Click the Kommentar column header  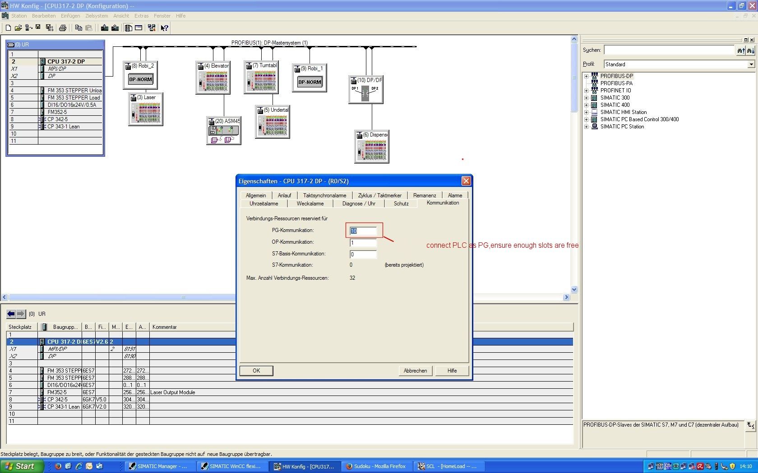[361, 327]
